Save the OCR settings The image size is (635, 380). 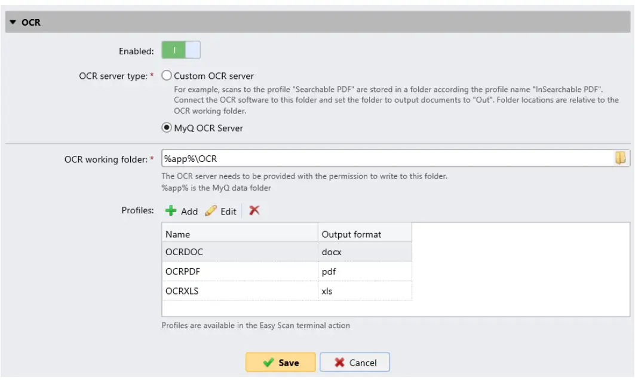281,362
